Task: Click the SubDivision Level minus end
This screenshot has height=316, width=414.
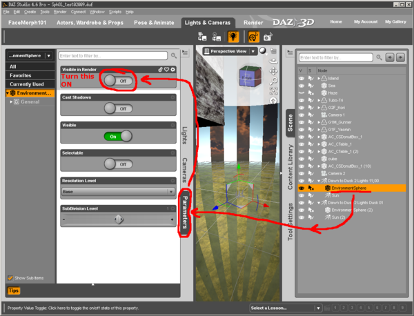Action: tap(64, 219)
